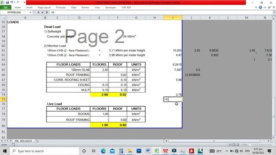This screenshot has height=155, width=276.
Task: Switch to the Insert ribbon tab
Action: pyautogui.click(x=29, y=8)
